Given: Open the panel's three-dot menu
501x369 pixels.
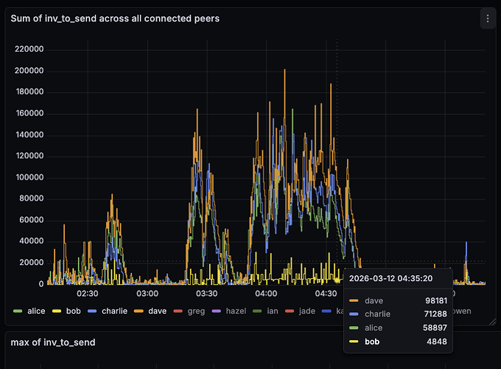Looking at the screenshot, I should [488, 18].
